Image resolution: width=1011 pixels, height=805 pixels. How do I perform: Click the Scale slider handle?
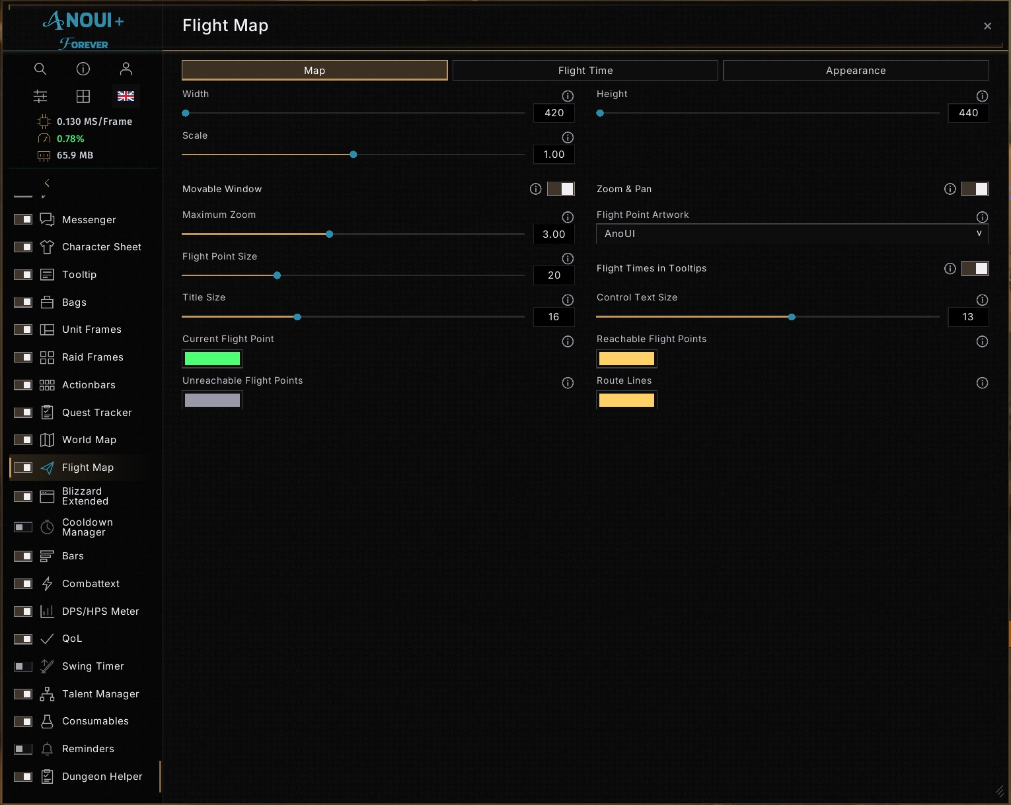coord(354,155)
